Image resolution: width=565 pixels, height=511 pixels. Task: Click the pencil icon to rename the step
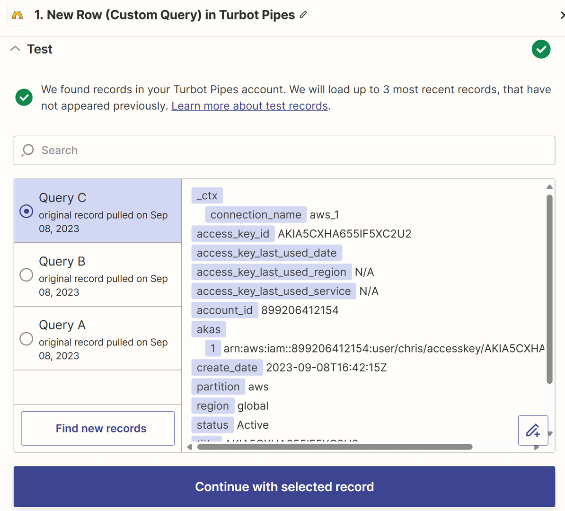[x=303, y=14]
